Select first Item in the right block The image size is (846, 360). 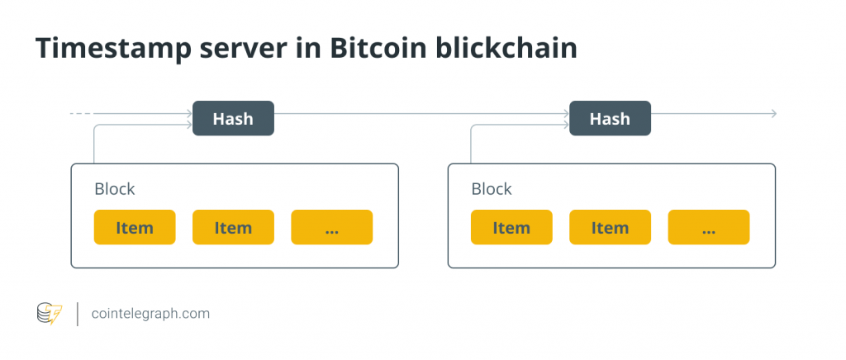pyautogui.click(x=511, y=228)
